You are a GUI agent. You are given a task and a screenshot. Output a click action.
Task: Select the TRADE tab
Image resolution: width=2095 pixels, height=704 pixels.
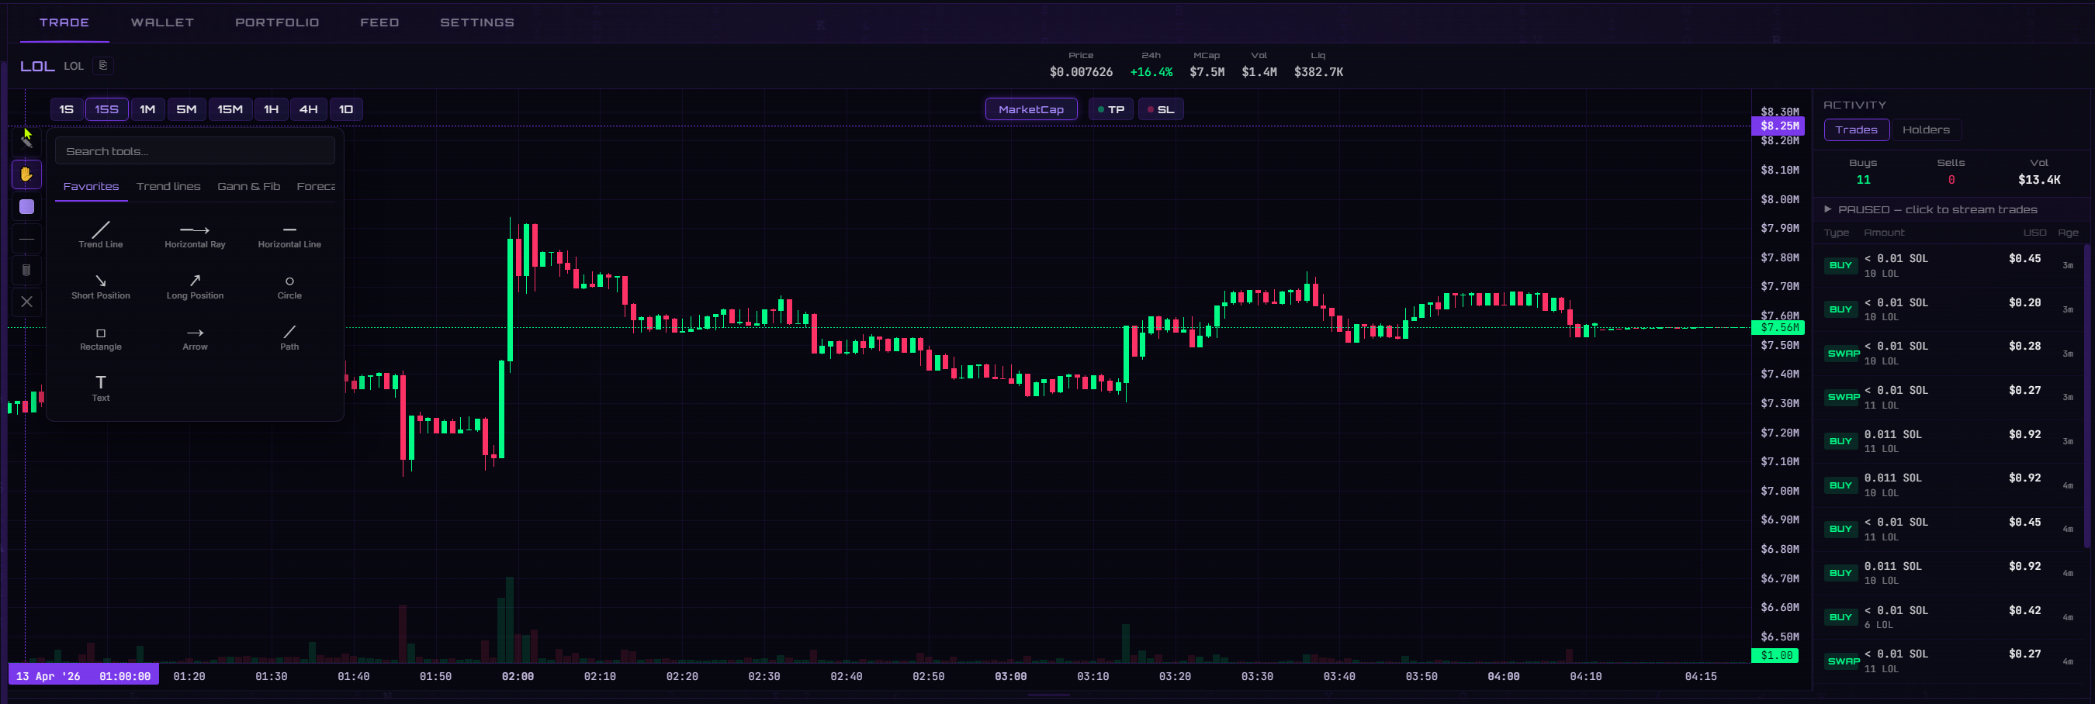coord(64,22)
